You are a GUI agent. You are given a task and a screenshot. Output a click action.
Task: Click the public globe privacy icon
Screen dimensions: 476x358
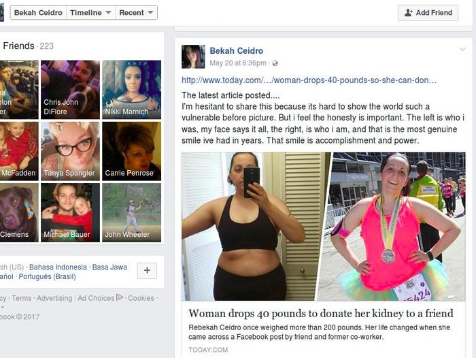click(x=275, y=63)
